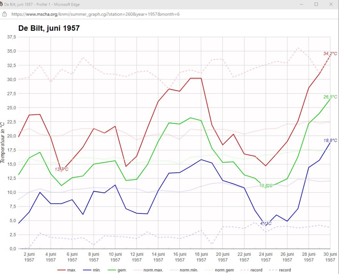
Task: Click the '26 juni 1957' x-axis label
Action: (287, 257)
